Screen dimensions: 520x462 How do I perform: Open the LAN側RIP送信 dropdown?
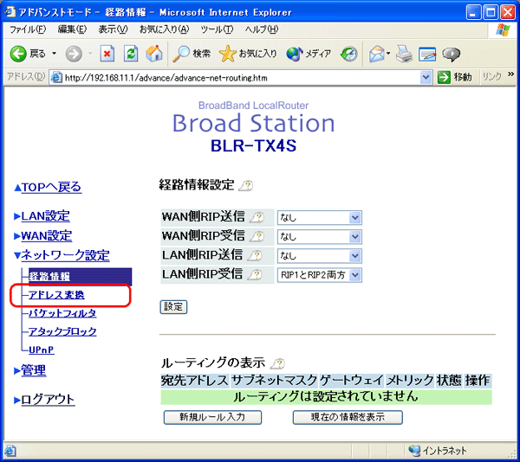pyautogui.click(x=319, y=256)
